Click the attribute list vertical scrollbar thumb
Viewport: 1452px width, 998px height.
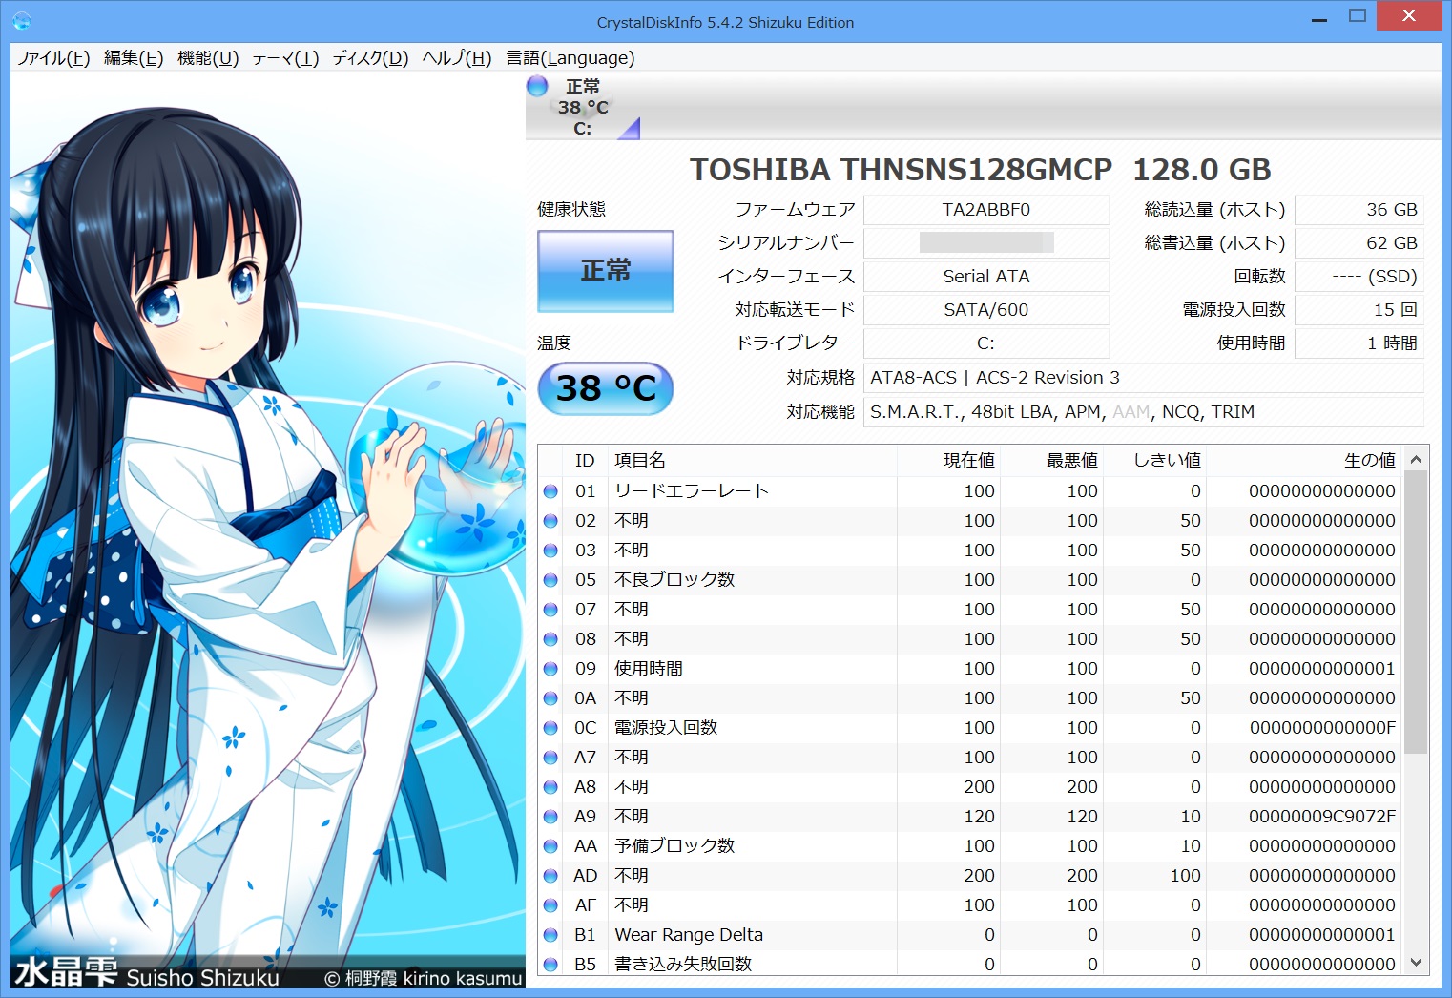(x=1417, y=613)
